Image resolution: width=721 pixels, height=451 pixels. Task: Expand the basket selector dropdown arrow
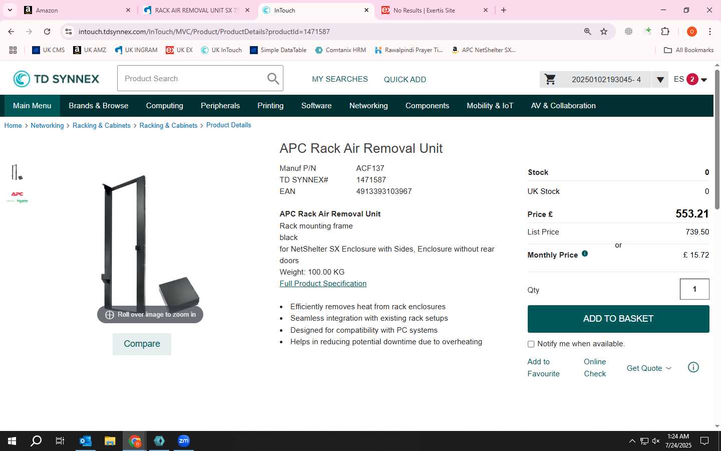660,79
